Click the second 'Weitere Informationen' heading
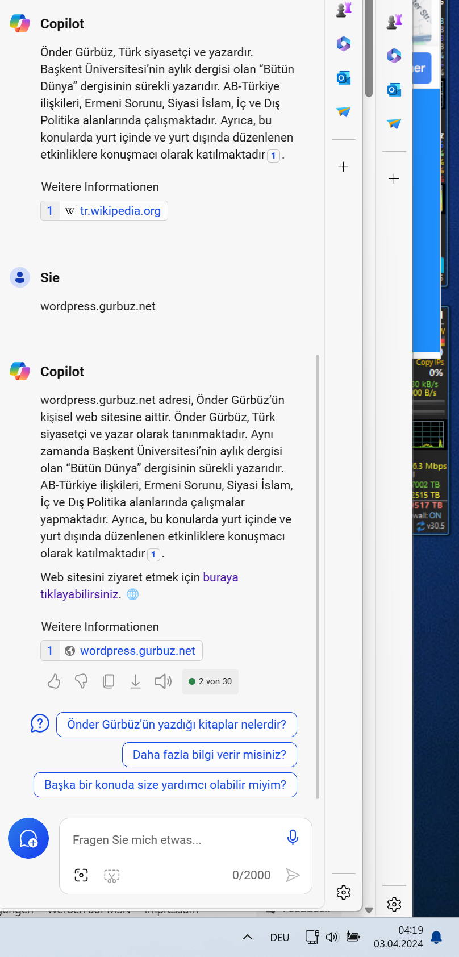The height and width of the screenshot is (957, 459). (100, 627)
